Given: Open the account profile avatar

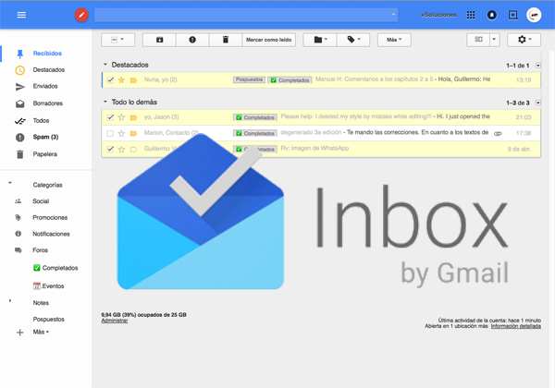Looking at the screenshot, I should (534, 15).
